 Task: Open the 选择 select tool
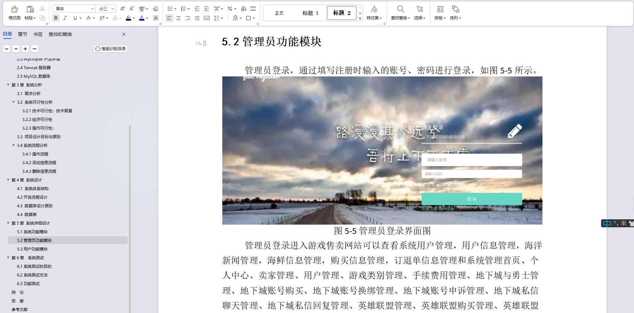pos(420,13)
